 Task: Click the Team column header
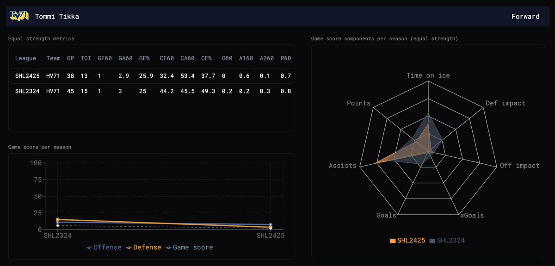click(54, 58)
